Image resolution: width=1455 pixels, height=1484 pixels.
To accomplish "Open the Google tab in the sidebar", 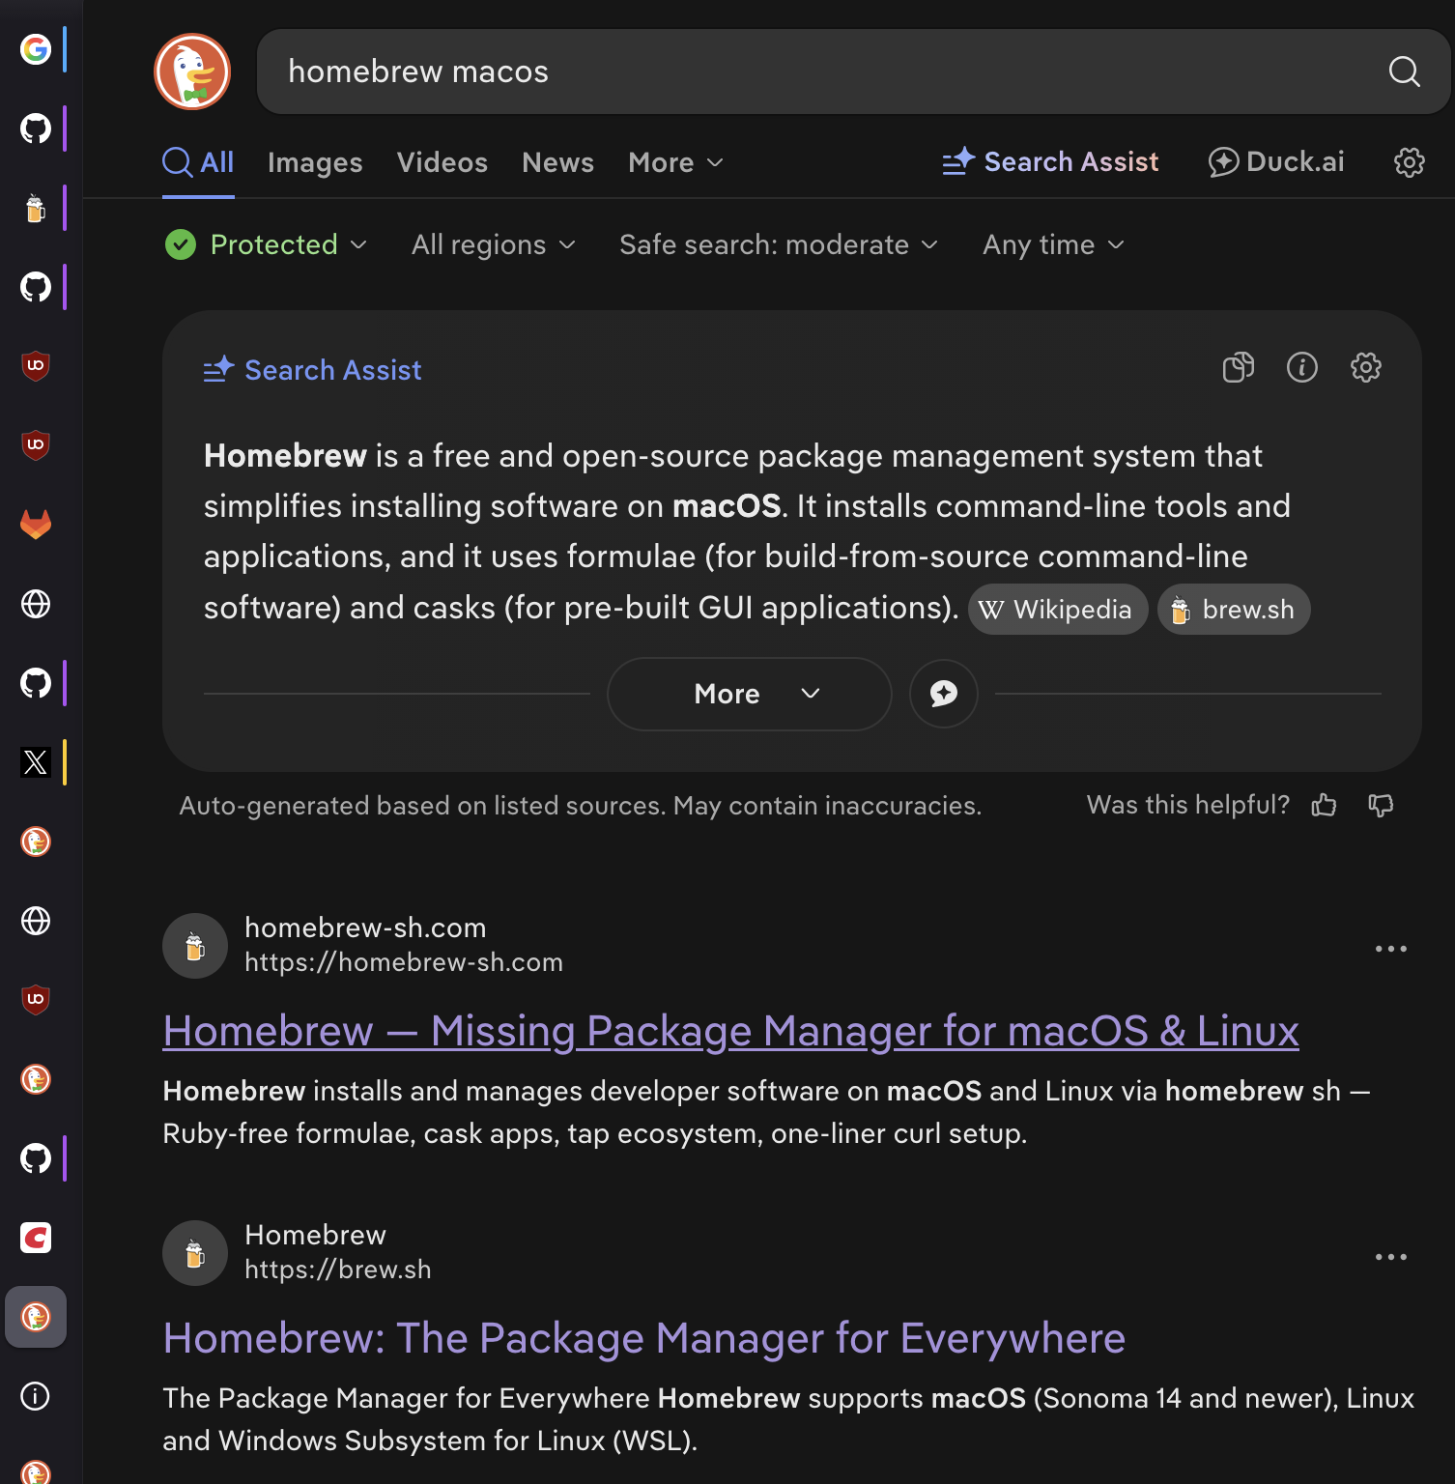I will [x=36, y=49].
